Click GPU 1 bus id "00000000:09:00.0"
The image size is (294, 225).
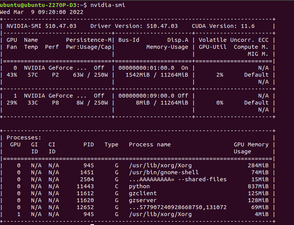(146, 96)
